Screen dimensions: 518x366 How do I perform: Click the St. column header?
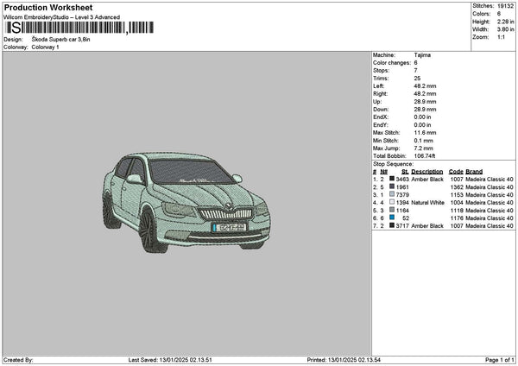pyautogui.click(x=404, y=171)
